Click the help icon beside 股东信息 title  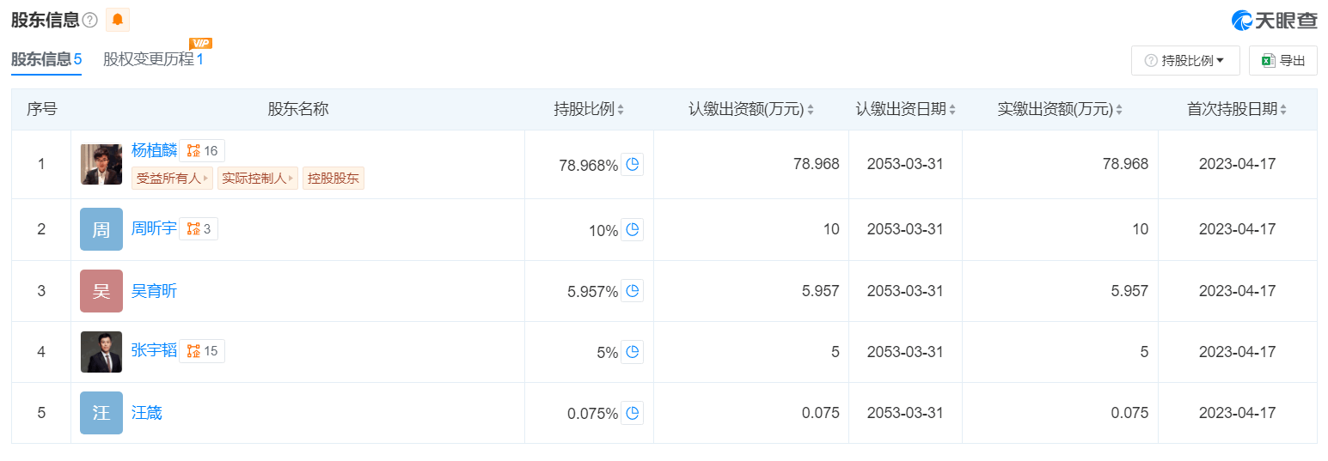(90, 20)
